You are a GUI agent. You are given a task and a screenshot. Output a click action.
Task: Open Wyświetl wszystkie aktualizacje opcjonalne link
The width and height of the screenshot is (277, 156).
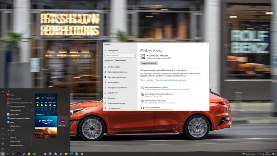coord(171,80)
